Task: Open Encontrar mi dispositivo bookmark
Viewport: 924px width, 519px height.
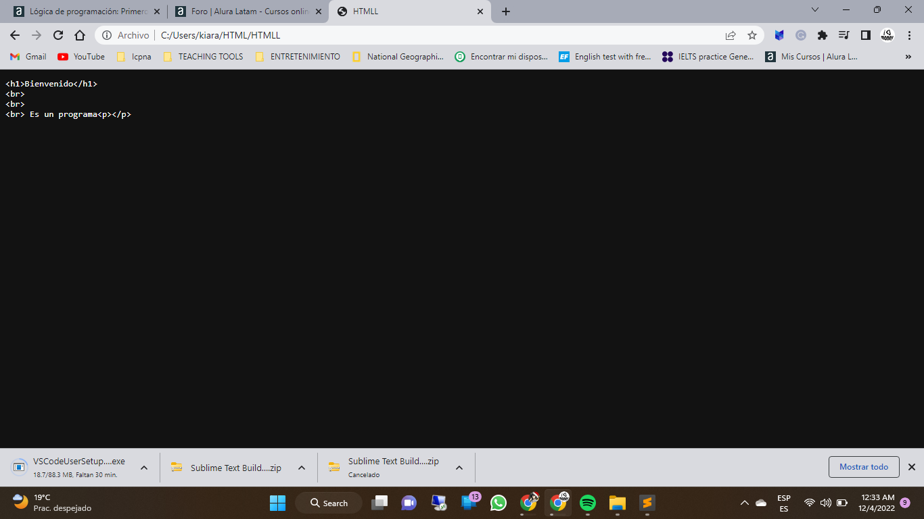Action: pyautogui.click(x=501, y=57)
